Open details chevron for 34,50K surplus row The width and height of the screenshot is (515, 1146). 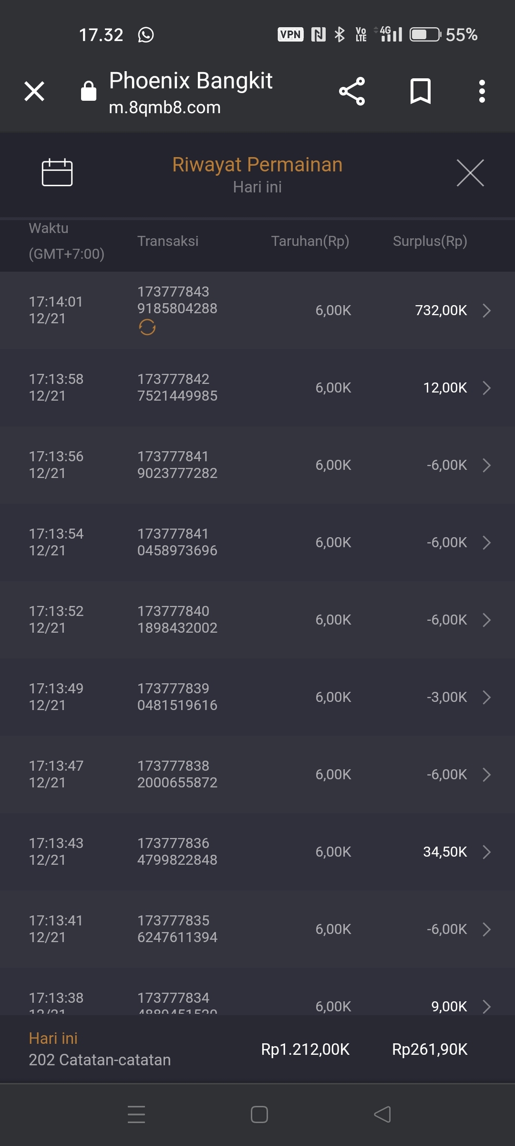(486, 852)
